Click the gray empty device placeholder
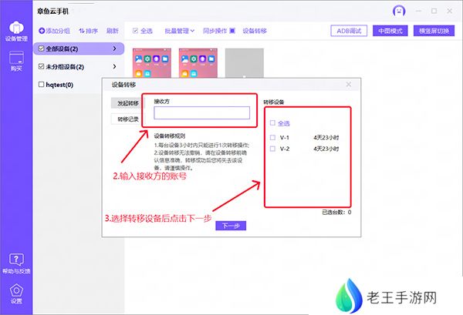463x315 pixels. tap(245, 63)
